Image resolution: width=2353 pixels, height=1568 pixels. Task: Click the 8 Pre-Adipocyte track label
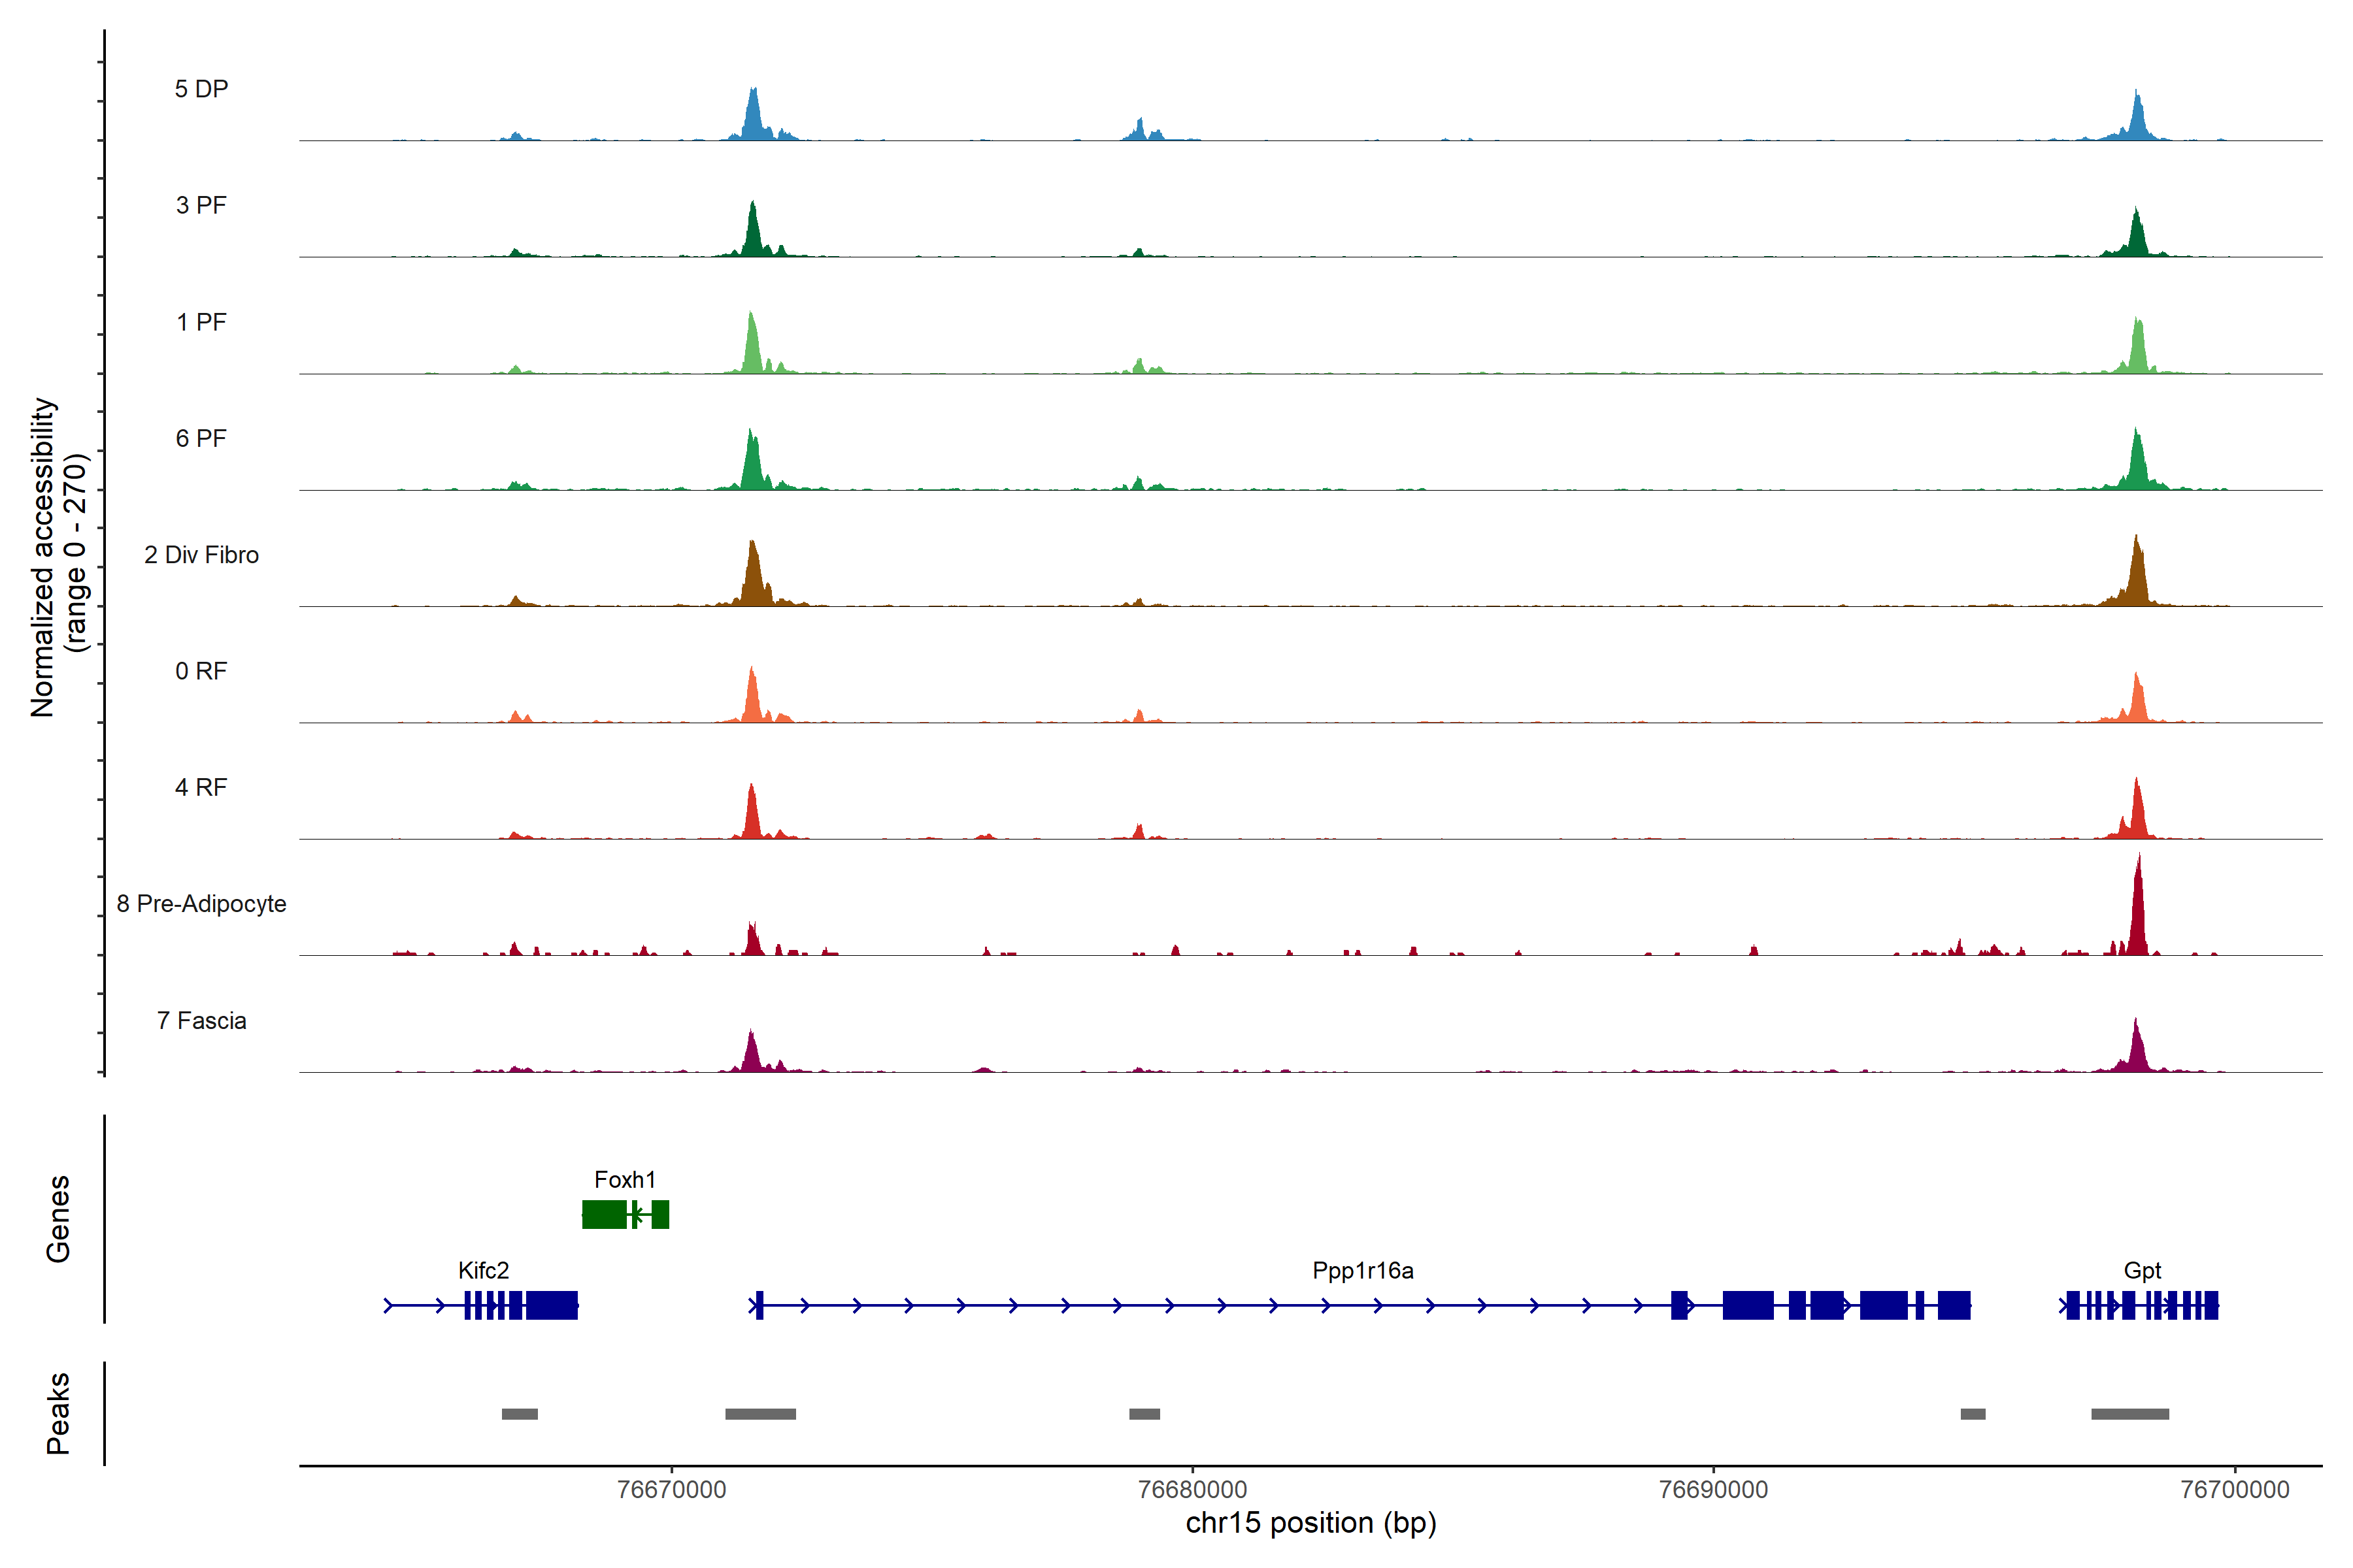coord(201,904)
